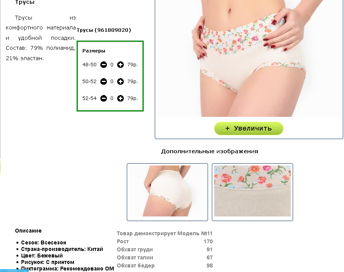Decrease quantity for size 50-52
This screenshot has width=344, height=272.
[x=103, y=82]
